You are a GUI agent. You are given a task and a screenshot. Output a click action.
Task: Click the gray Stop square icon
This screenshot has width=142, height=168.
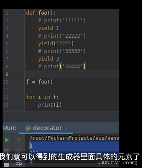point(7,150)
